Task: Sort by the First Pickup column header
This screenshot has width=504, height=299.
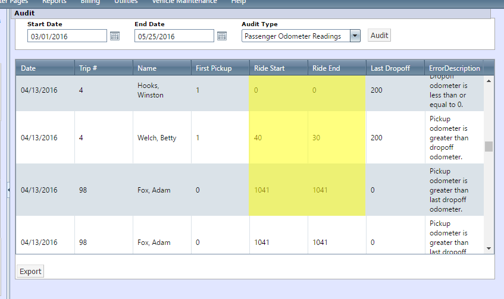Action: 221,68
